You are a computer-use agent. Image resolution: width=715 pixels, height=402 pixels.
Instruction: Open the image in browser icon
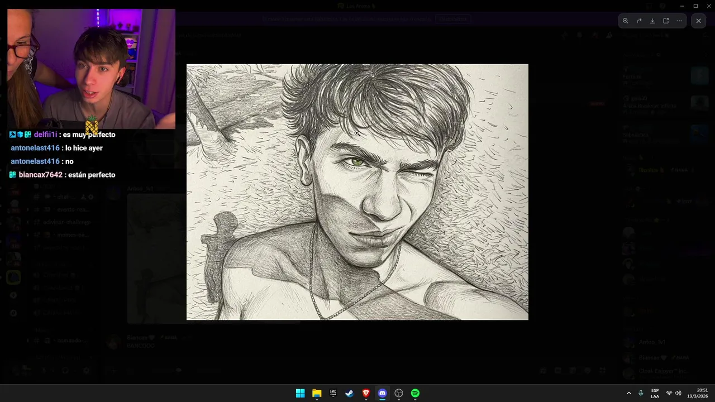[x=666, y=21]
